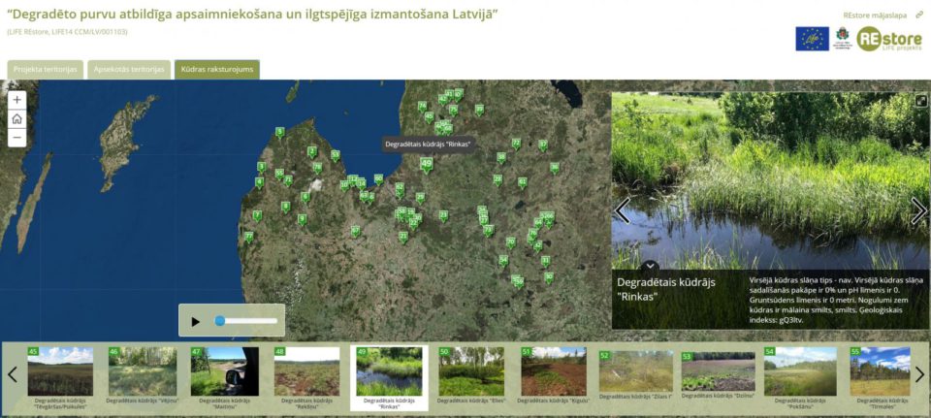Viewport: 931px width, 418px height.
Task: Open the REstore mājaslapa link
Action: 876,15
